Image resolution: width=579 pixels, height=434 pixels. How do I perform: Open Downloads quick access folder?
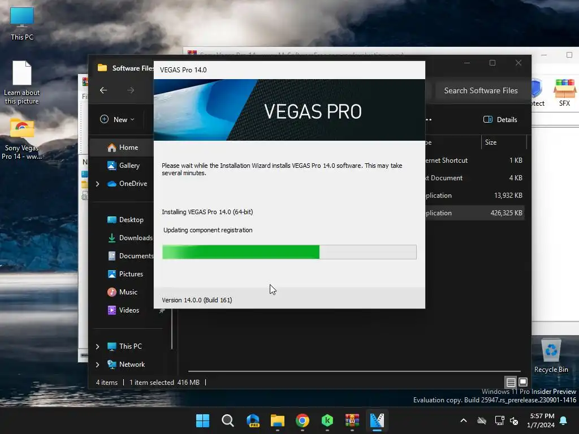[x=129, y=238]
